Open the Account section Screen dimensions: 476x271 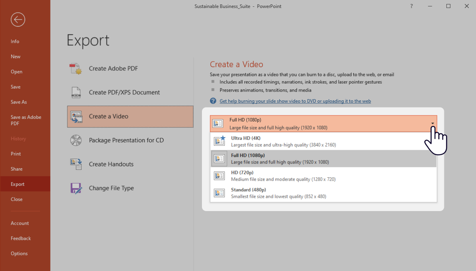click(x=20, y=223)
